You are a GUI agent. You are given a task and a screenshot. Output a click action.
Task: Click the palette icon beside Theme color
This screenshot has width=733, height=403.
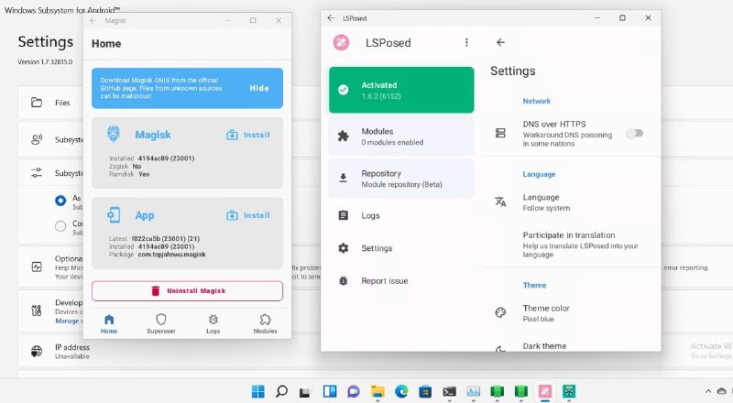coord(500,312)
